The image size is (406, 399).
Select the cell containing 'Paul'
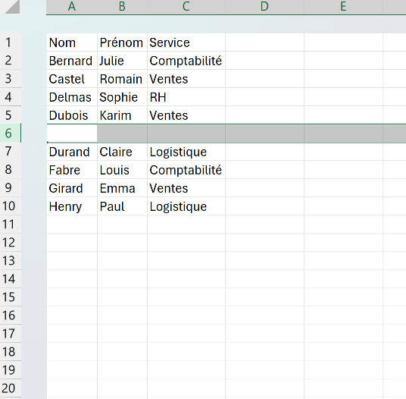tap(122, 206)
